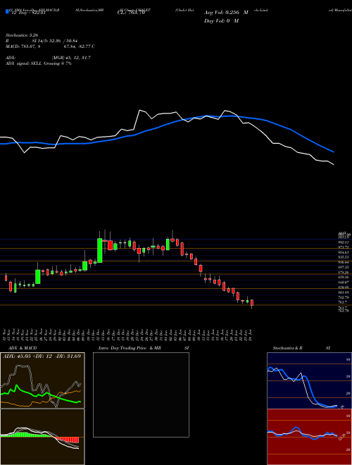Viewport: 352px width, 465px height.
Task: Click the 801.89 price axis label
Action: tap(344, 292)
